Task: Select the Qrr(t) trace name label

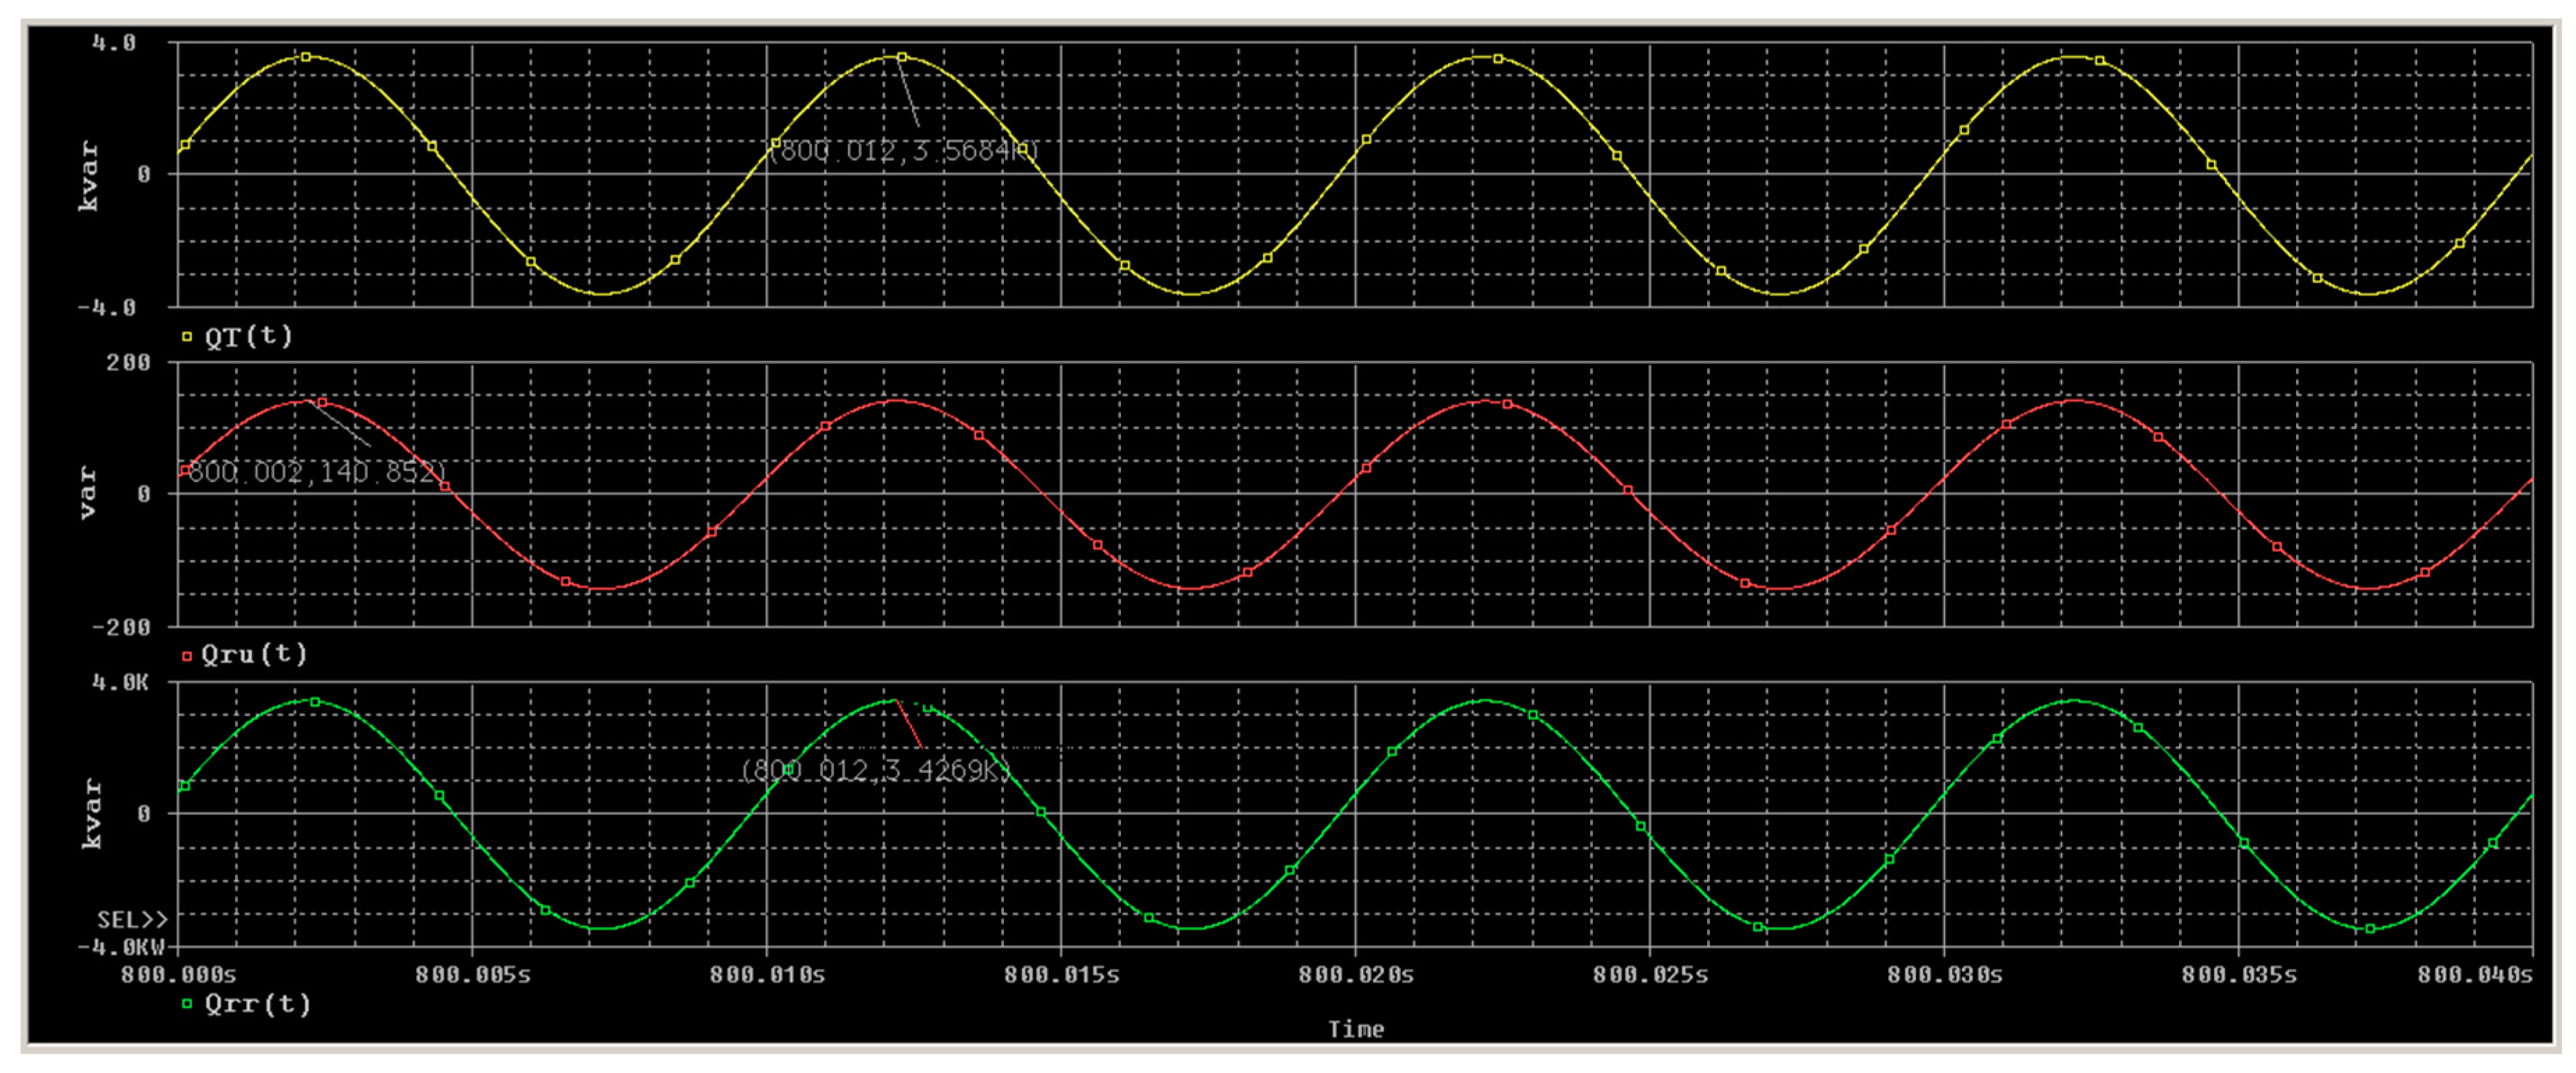Action: point(258,1003)
